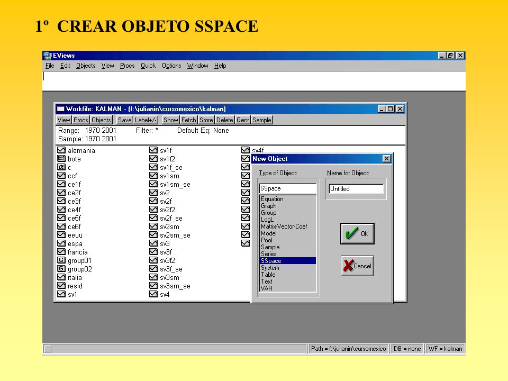This screenshot has height=381, width=508.
Task: Click the series icon next to italia
Action: [x=61, y=277]
